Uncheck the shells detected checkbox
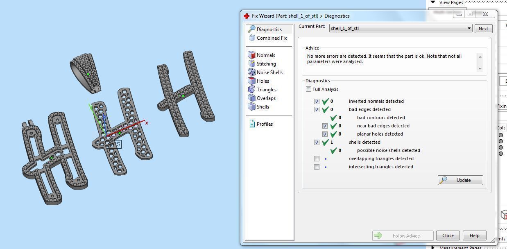This screenshot has width=507, height=249. pyautogui.click(x=317, y=142)
